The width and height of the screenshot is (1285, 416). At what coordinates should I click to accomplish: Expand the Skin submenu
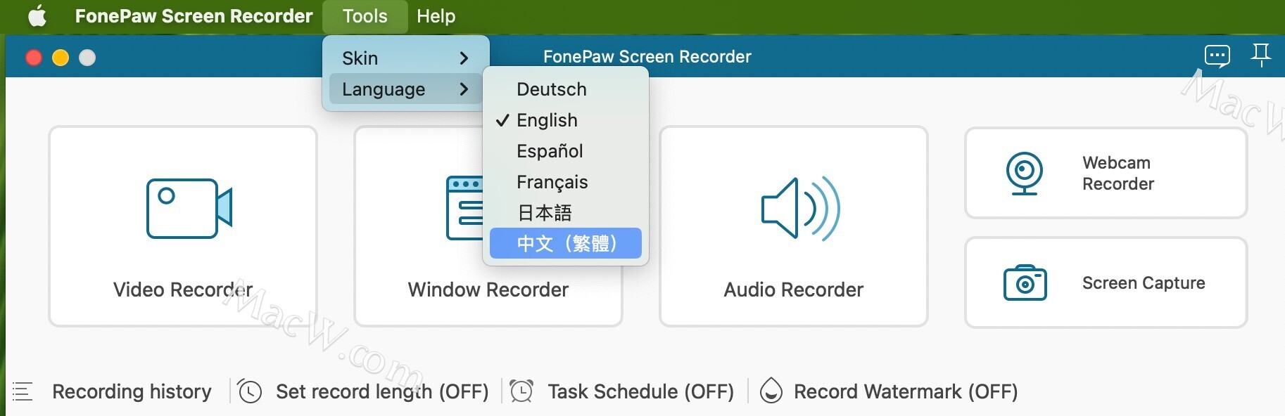[x=405, y=58]
